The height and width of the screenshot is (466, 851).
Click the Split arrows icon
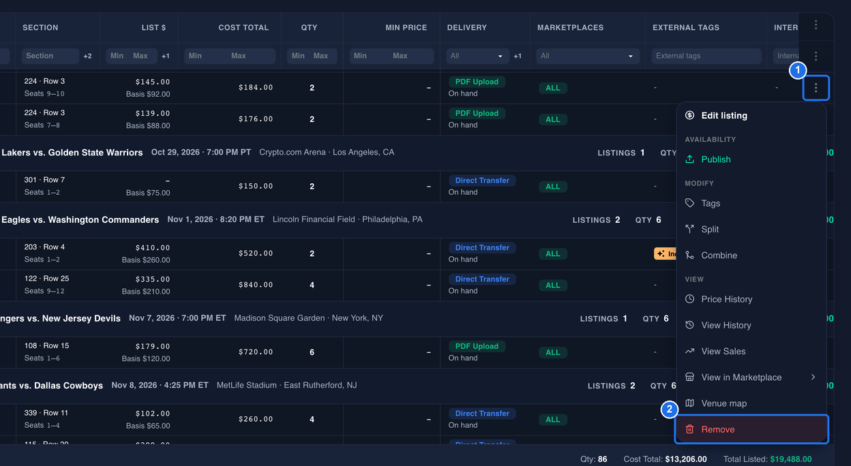point(689,229)
